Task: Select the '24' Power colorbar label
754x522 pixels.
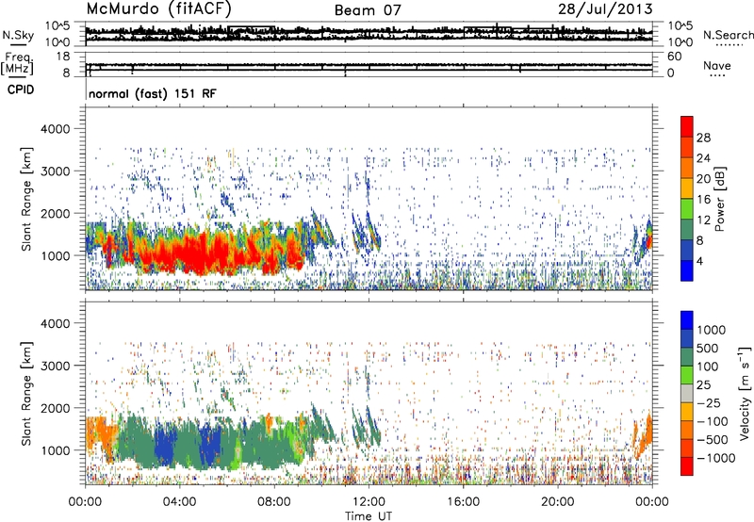Action: 703,158
